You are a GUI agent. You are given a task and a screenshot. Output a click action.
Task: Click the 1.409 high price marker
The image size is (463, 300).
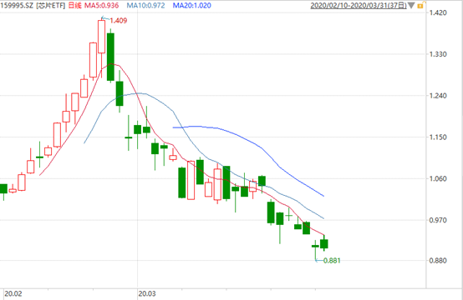coord(119,21)
